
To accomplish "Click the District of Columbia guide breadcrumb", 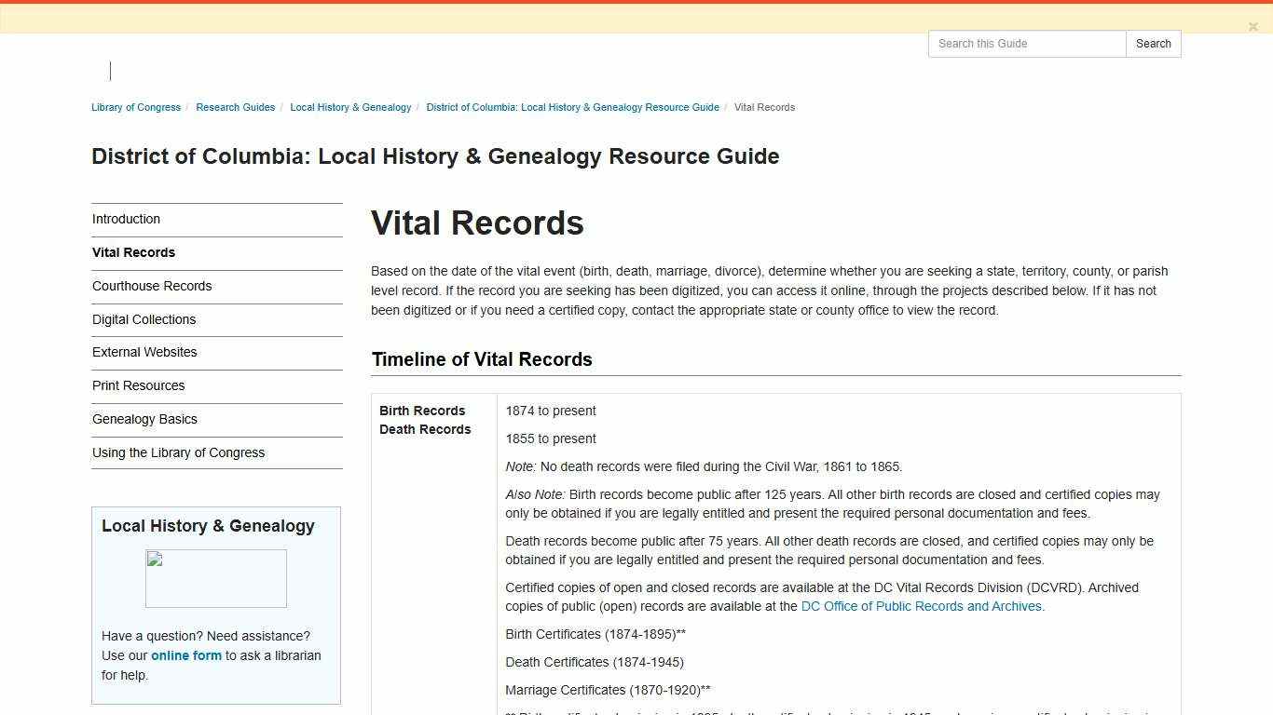I will 572,107.
